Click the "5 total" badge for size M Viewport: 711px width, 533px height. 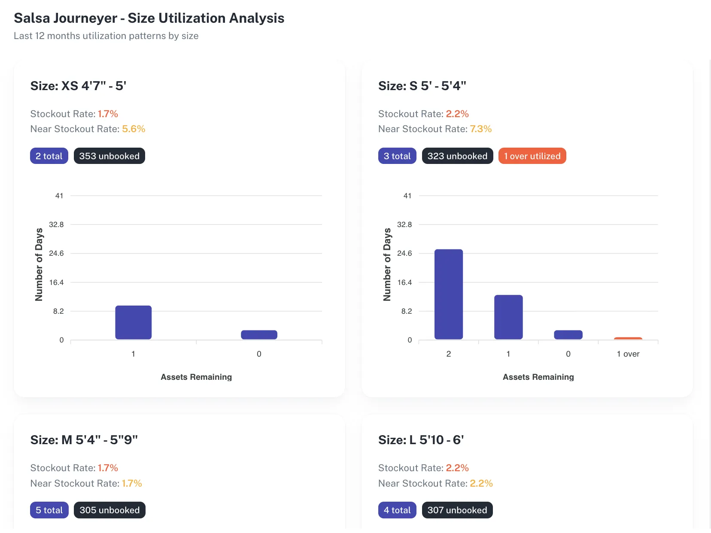tap(49, 510)
